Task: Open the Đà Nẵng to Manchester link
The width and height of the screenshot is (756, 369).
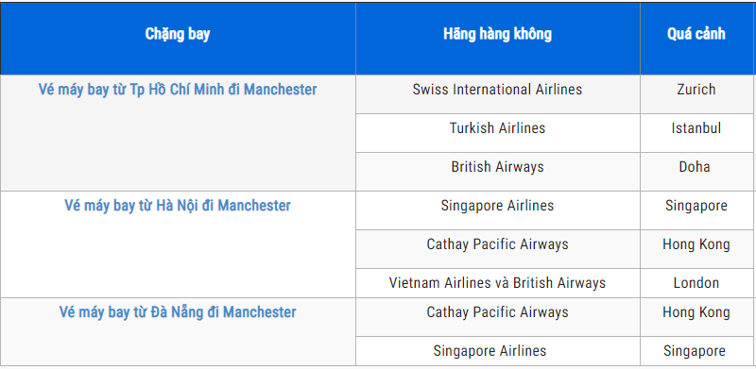Action: [178, 312]
